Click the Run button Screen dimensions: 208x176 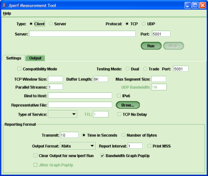[151, 46]
